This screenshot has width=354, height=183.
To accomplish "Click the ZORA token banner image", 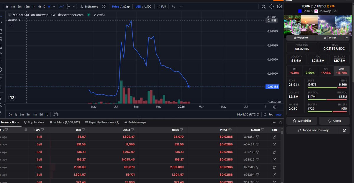I will click(x=318, y=25).
